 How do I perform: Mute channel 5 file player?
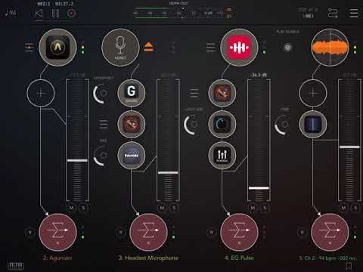[x=344, y=208]
